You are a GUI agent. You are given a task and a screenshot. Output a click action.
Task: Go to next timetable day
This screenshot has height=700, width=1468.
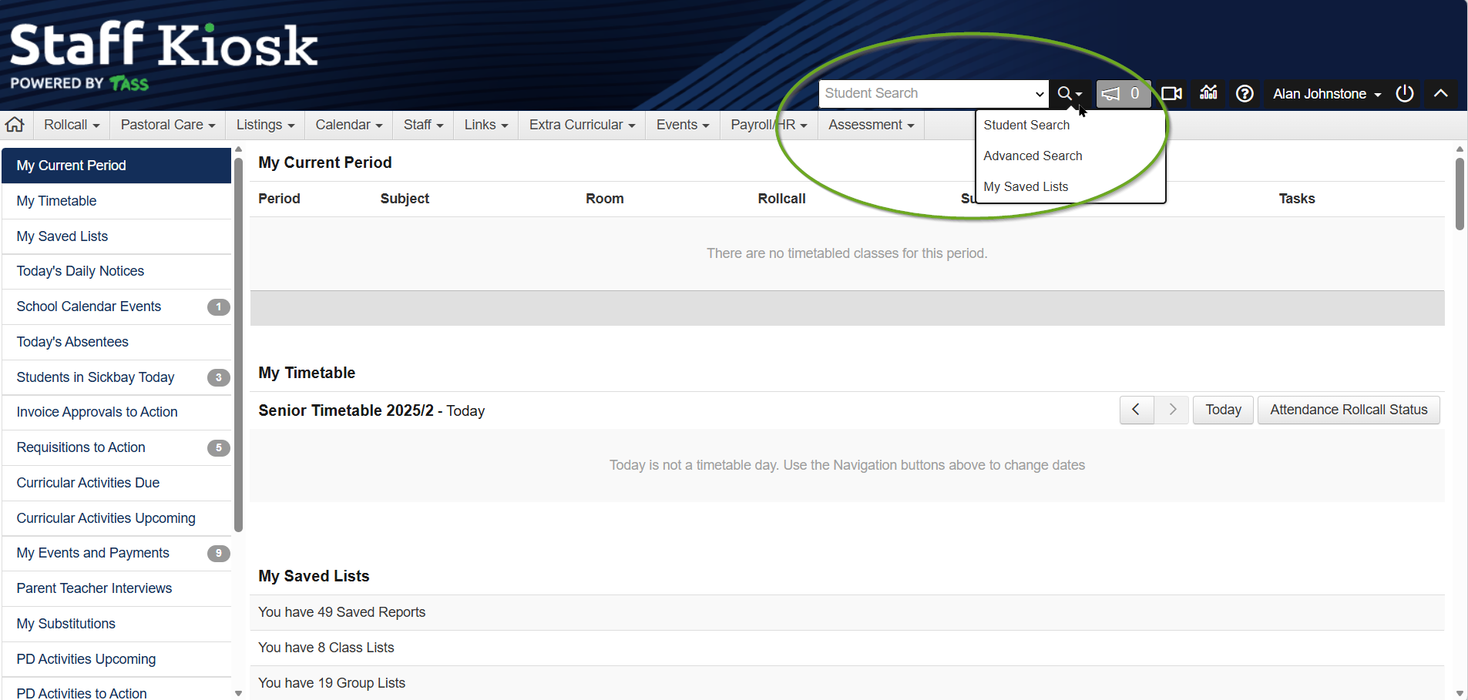pos(1172,410)
